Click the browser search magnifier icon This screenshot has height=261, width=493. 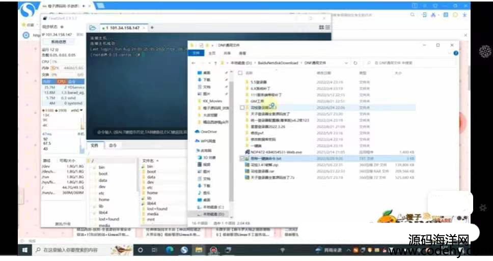coord(413,15)
